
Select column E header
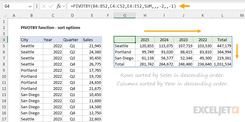tap(92, 16)
